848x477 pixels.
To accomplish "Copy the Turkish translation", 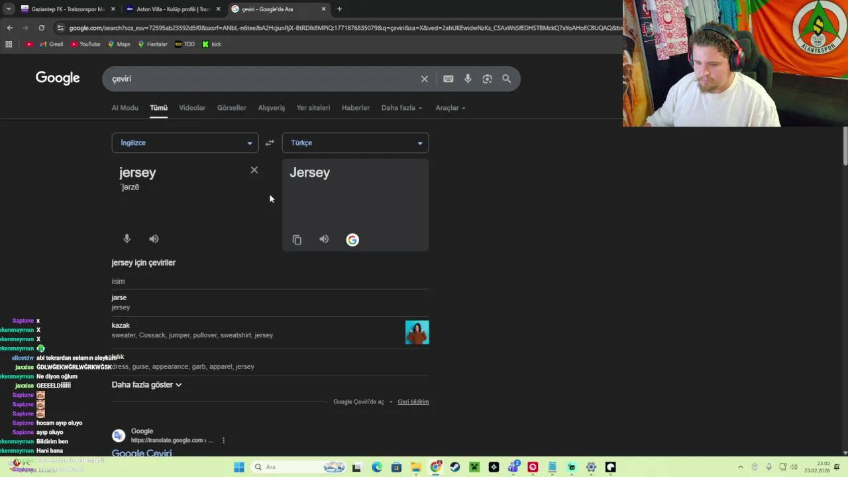I will 297,240.
